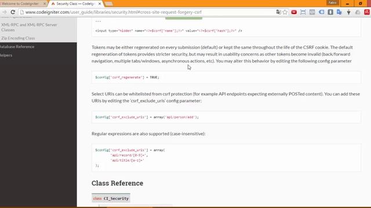Click the forward navigation arrow

[4, 12]
